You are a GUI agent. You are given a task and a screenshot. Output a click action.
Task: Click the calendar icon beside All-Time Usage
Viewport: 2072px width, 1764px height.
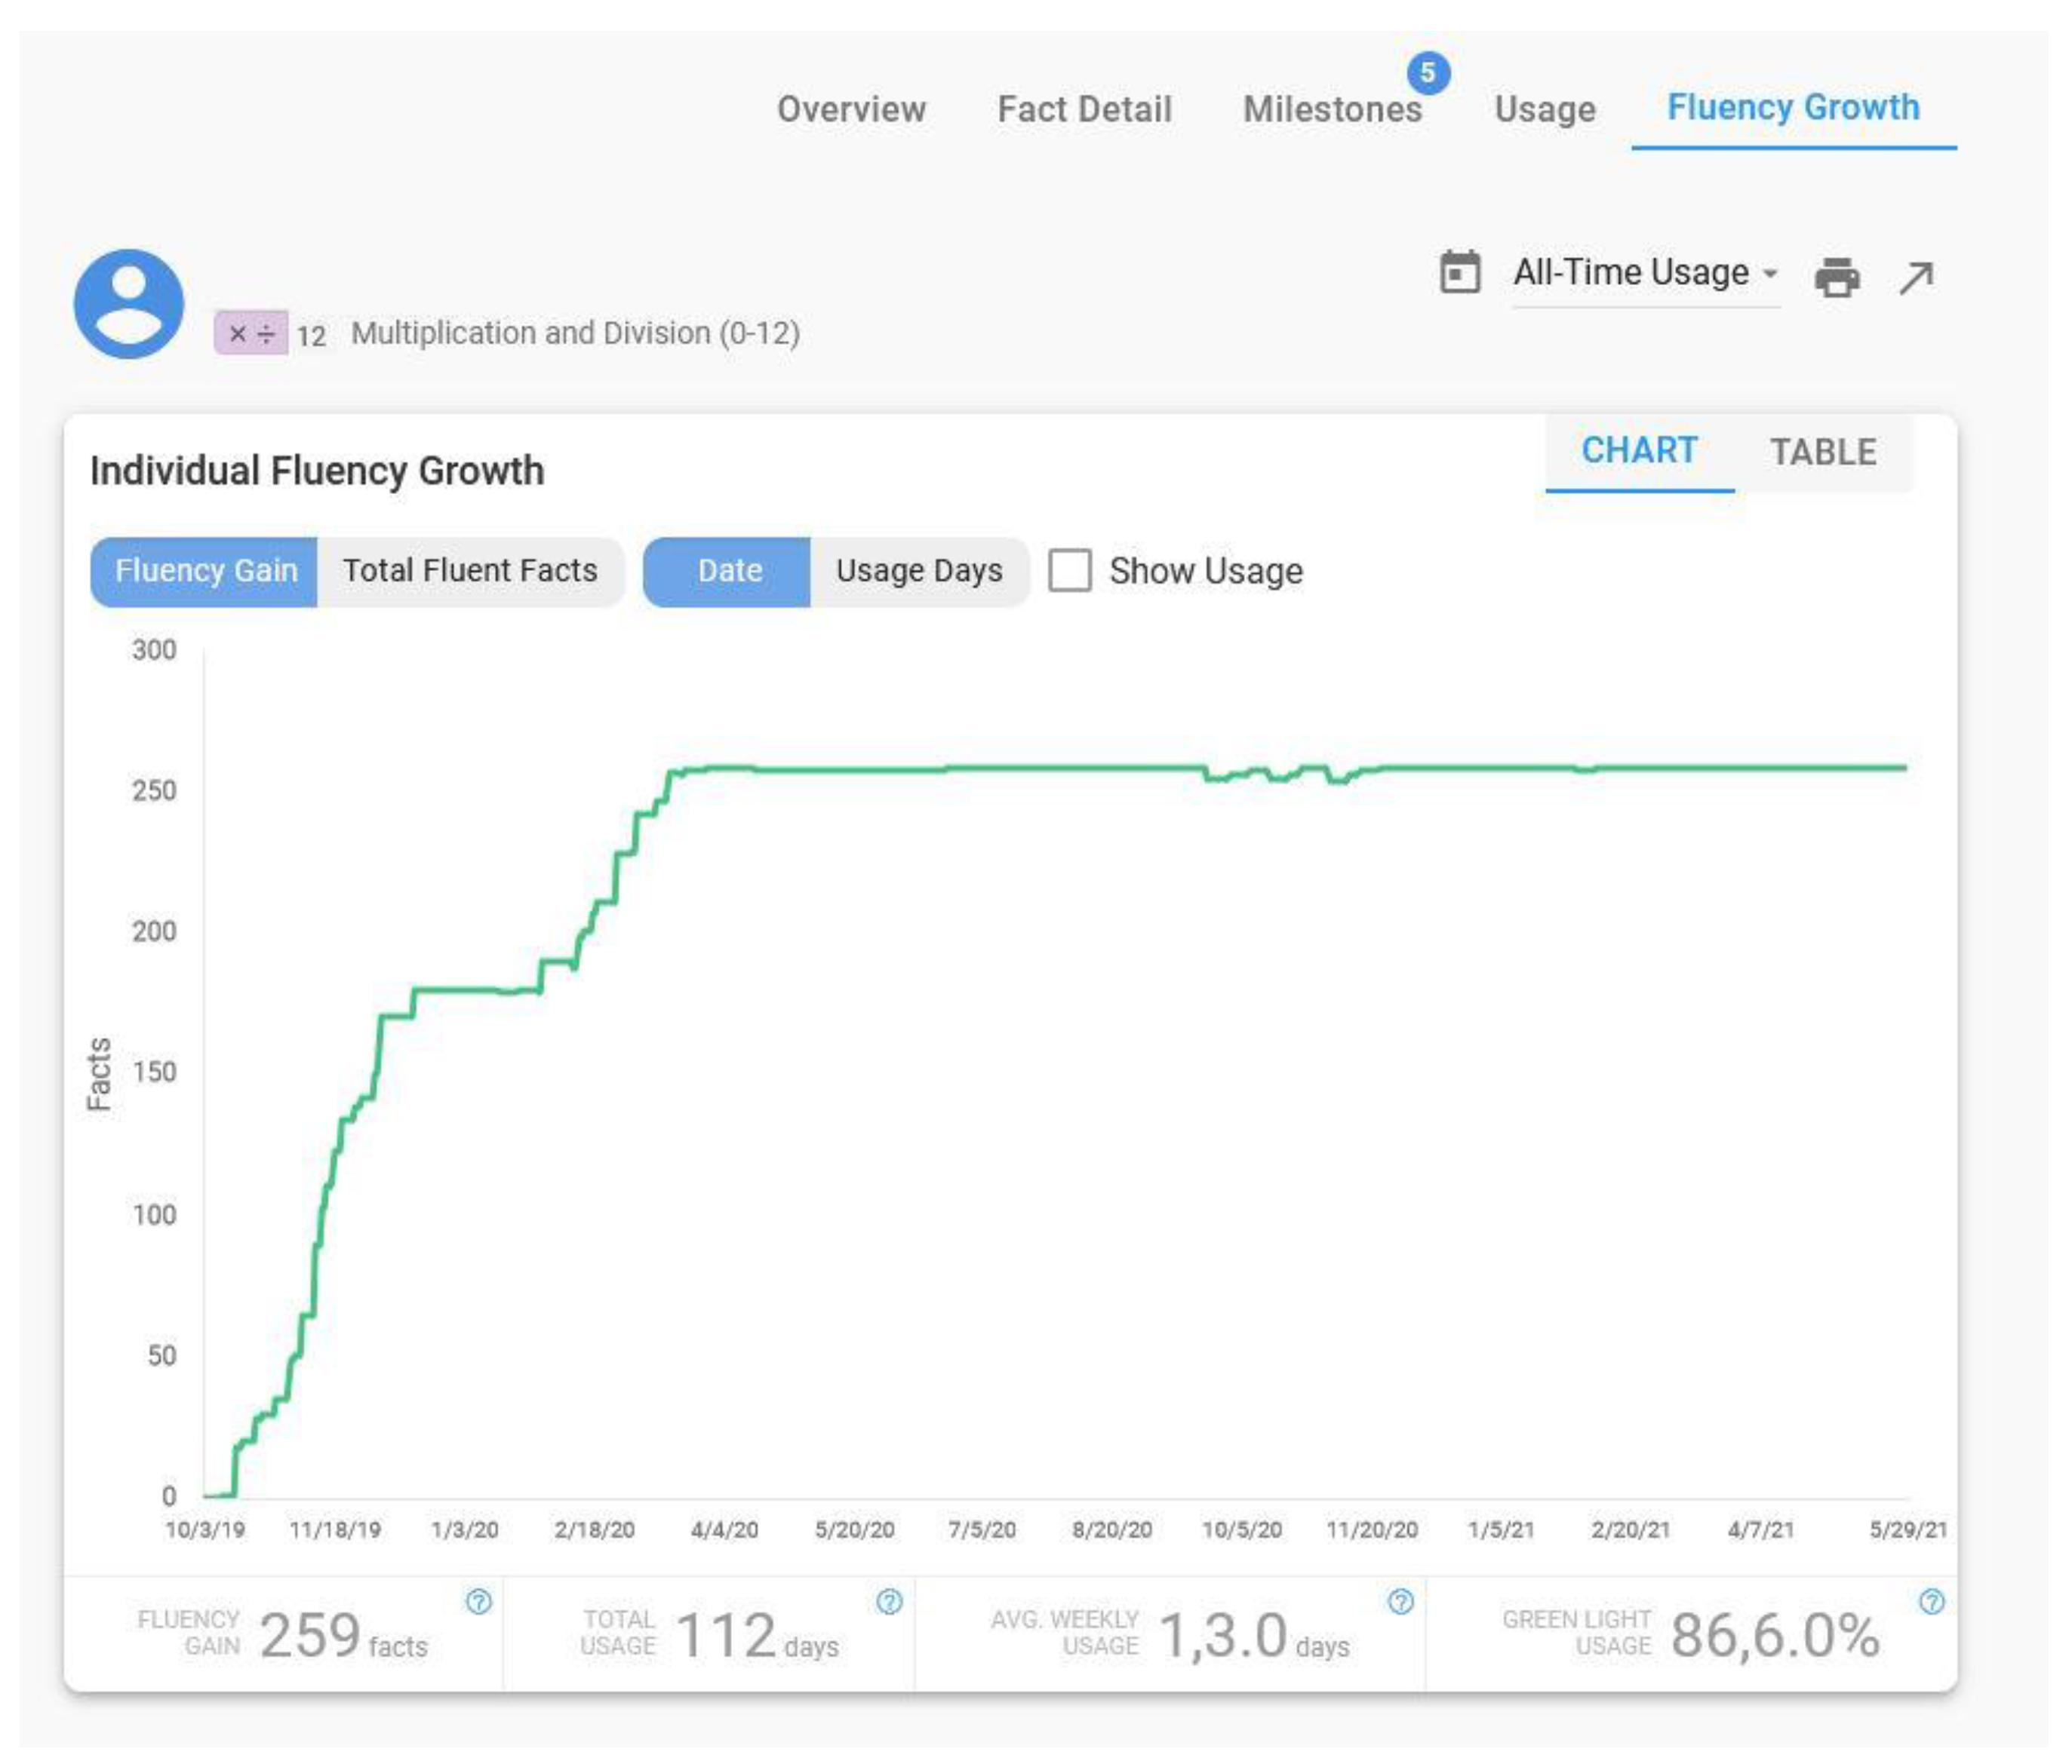pyautogui.click(x=1459, y=272)
